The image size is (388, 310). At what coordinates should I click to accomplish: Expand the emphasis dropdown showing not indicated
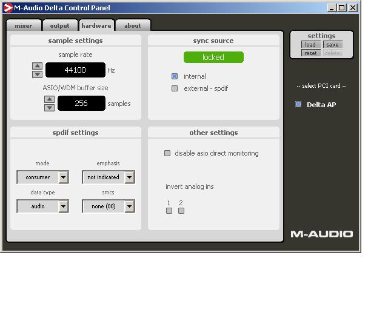pyautogui.click(x=109, y=177)
